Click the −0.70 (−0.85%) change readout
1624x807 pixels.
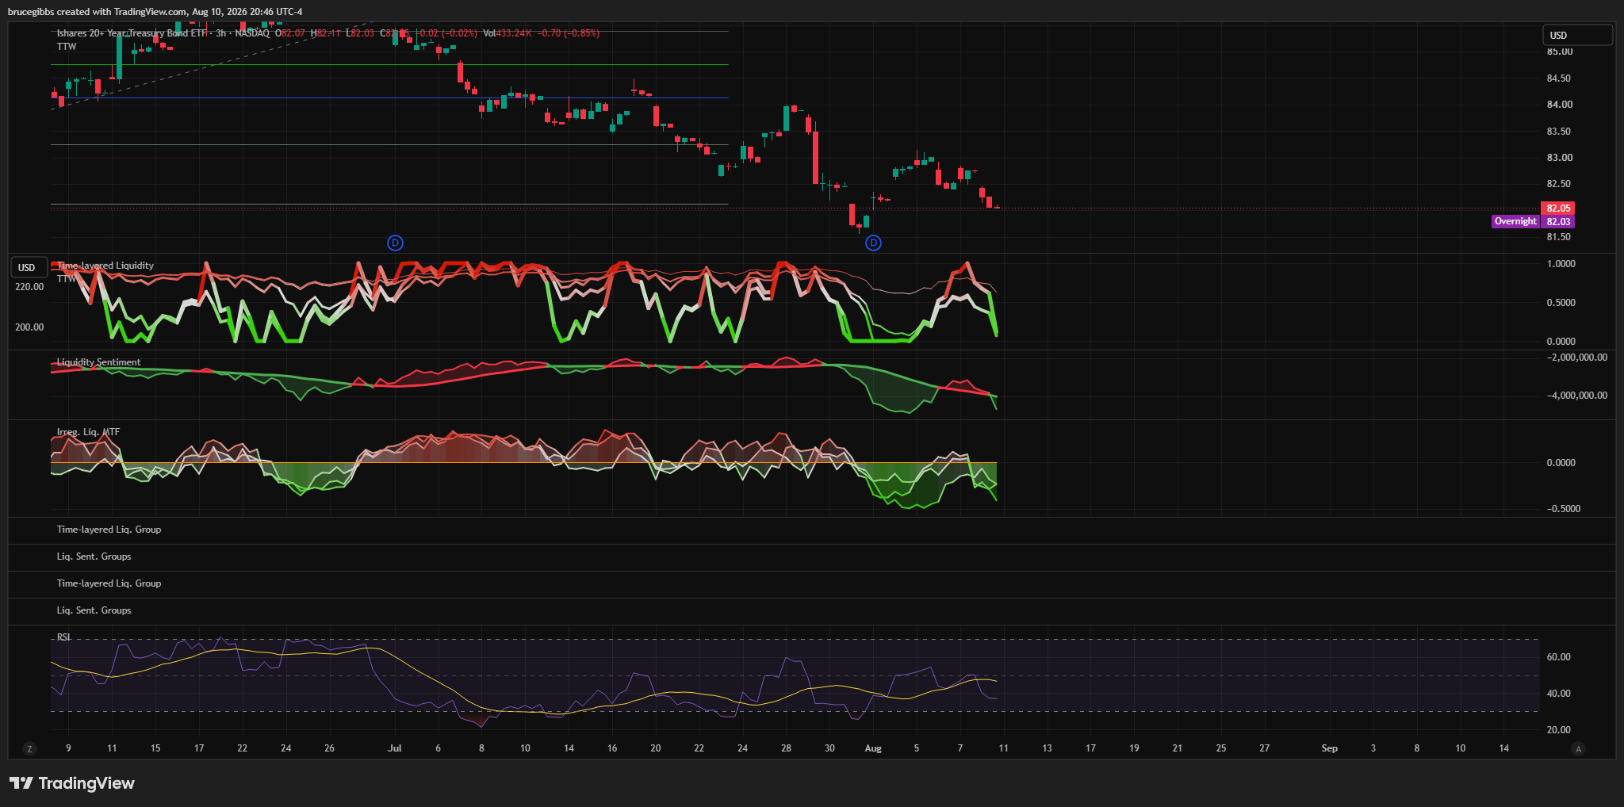[x=569, y=33]
